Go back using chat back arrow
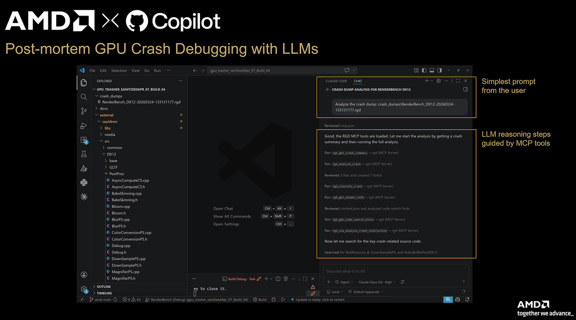This screenshot has width=576, height=320. pos(328,90)
